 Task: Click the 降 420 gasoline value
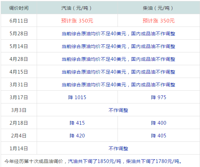coord(77,136)
